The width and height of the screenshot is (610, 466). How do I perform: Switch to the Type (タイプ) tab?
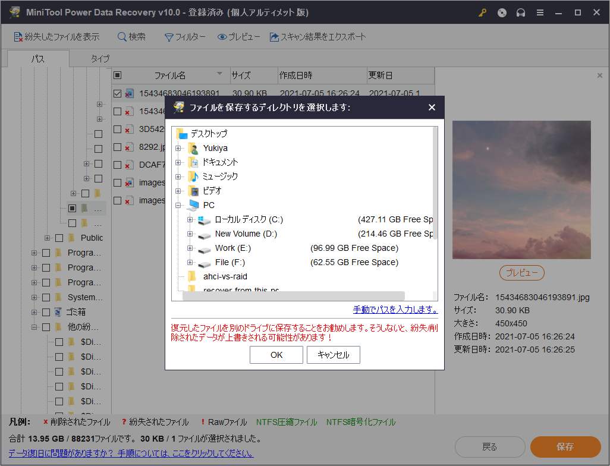tap(100, 58)
